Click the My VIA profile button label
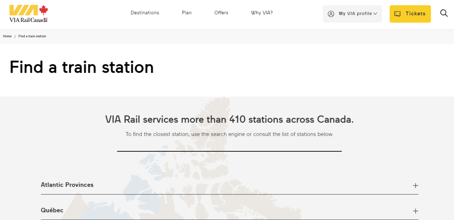The width and height of the screenshot is (454, 220). click(x=355, y=14)
